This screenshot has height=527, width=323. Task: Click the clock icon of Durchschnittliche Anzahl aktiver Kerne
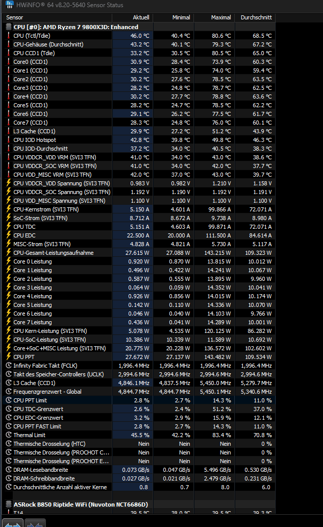coord(9,487)
